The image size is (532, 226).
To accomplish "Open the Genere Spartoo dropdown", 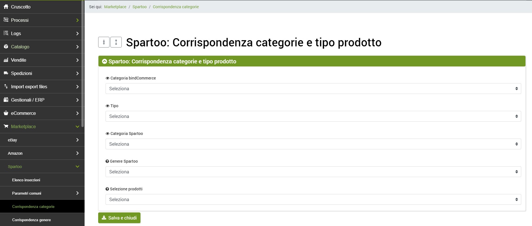I will tap(313, 172).
